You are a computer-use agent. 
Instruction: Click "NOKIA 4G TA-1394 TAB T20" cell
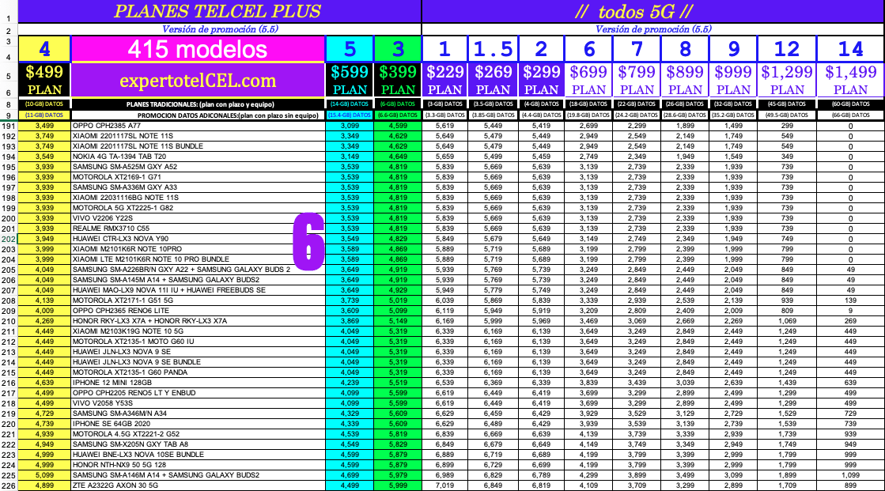[x=198, y=157]
